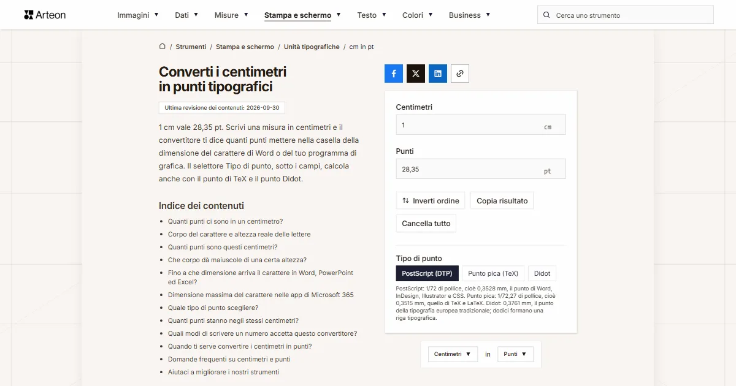Focus the Centimetri input field

pyautogui.click(x=481, y=124)
